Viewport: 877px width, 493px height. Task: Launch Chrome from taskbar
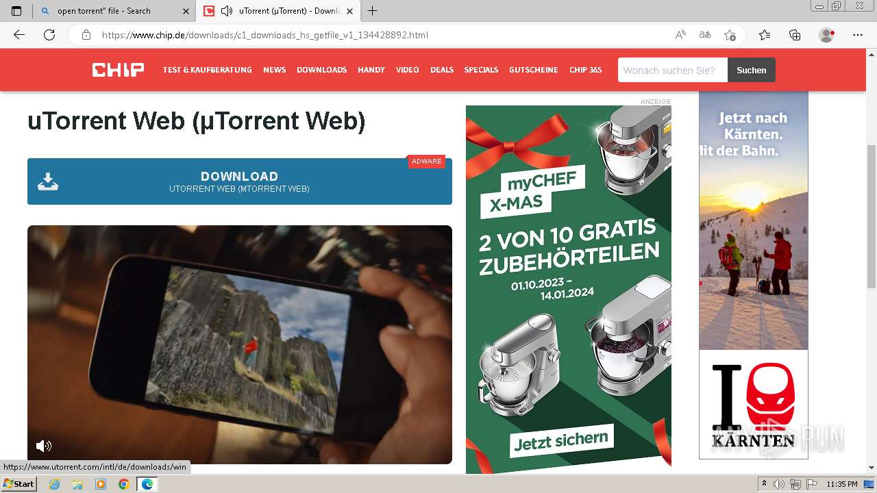123,484
